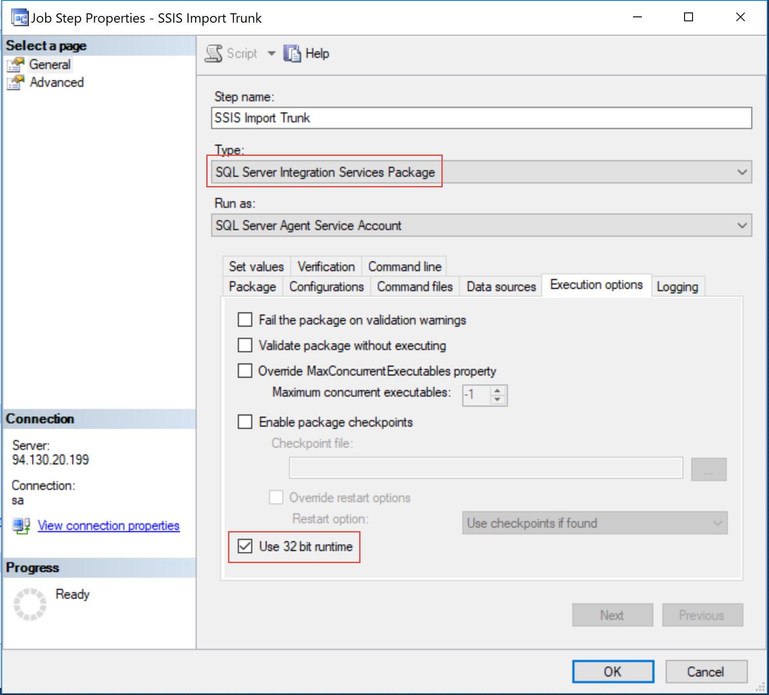Switch to the Logging tab
The width and height of the screenshot is (769, 695).
pyautogui.click(x=677, y=287)
